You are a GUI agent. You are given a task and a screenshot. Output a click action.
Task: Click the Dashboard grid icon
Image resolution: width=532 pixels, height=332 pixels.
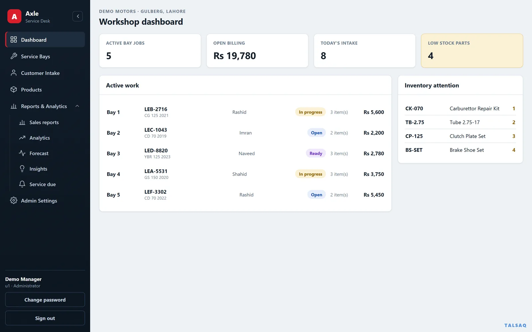pos(14,40)
